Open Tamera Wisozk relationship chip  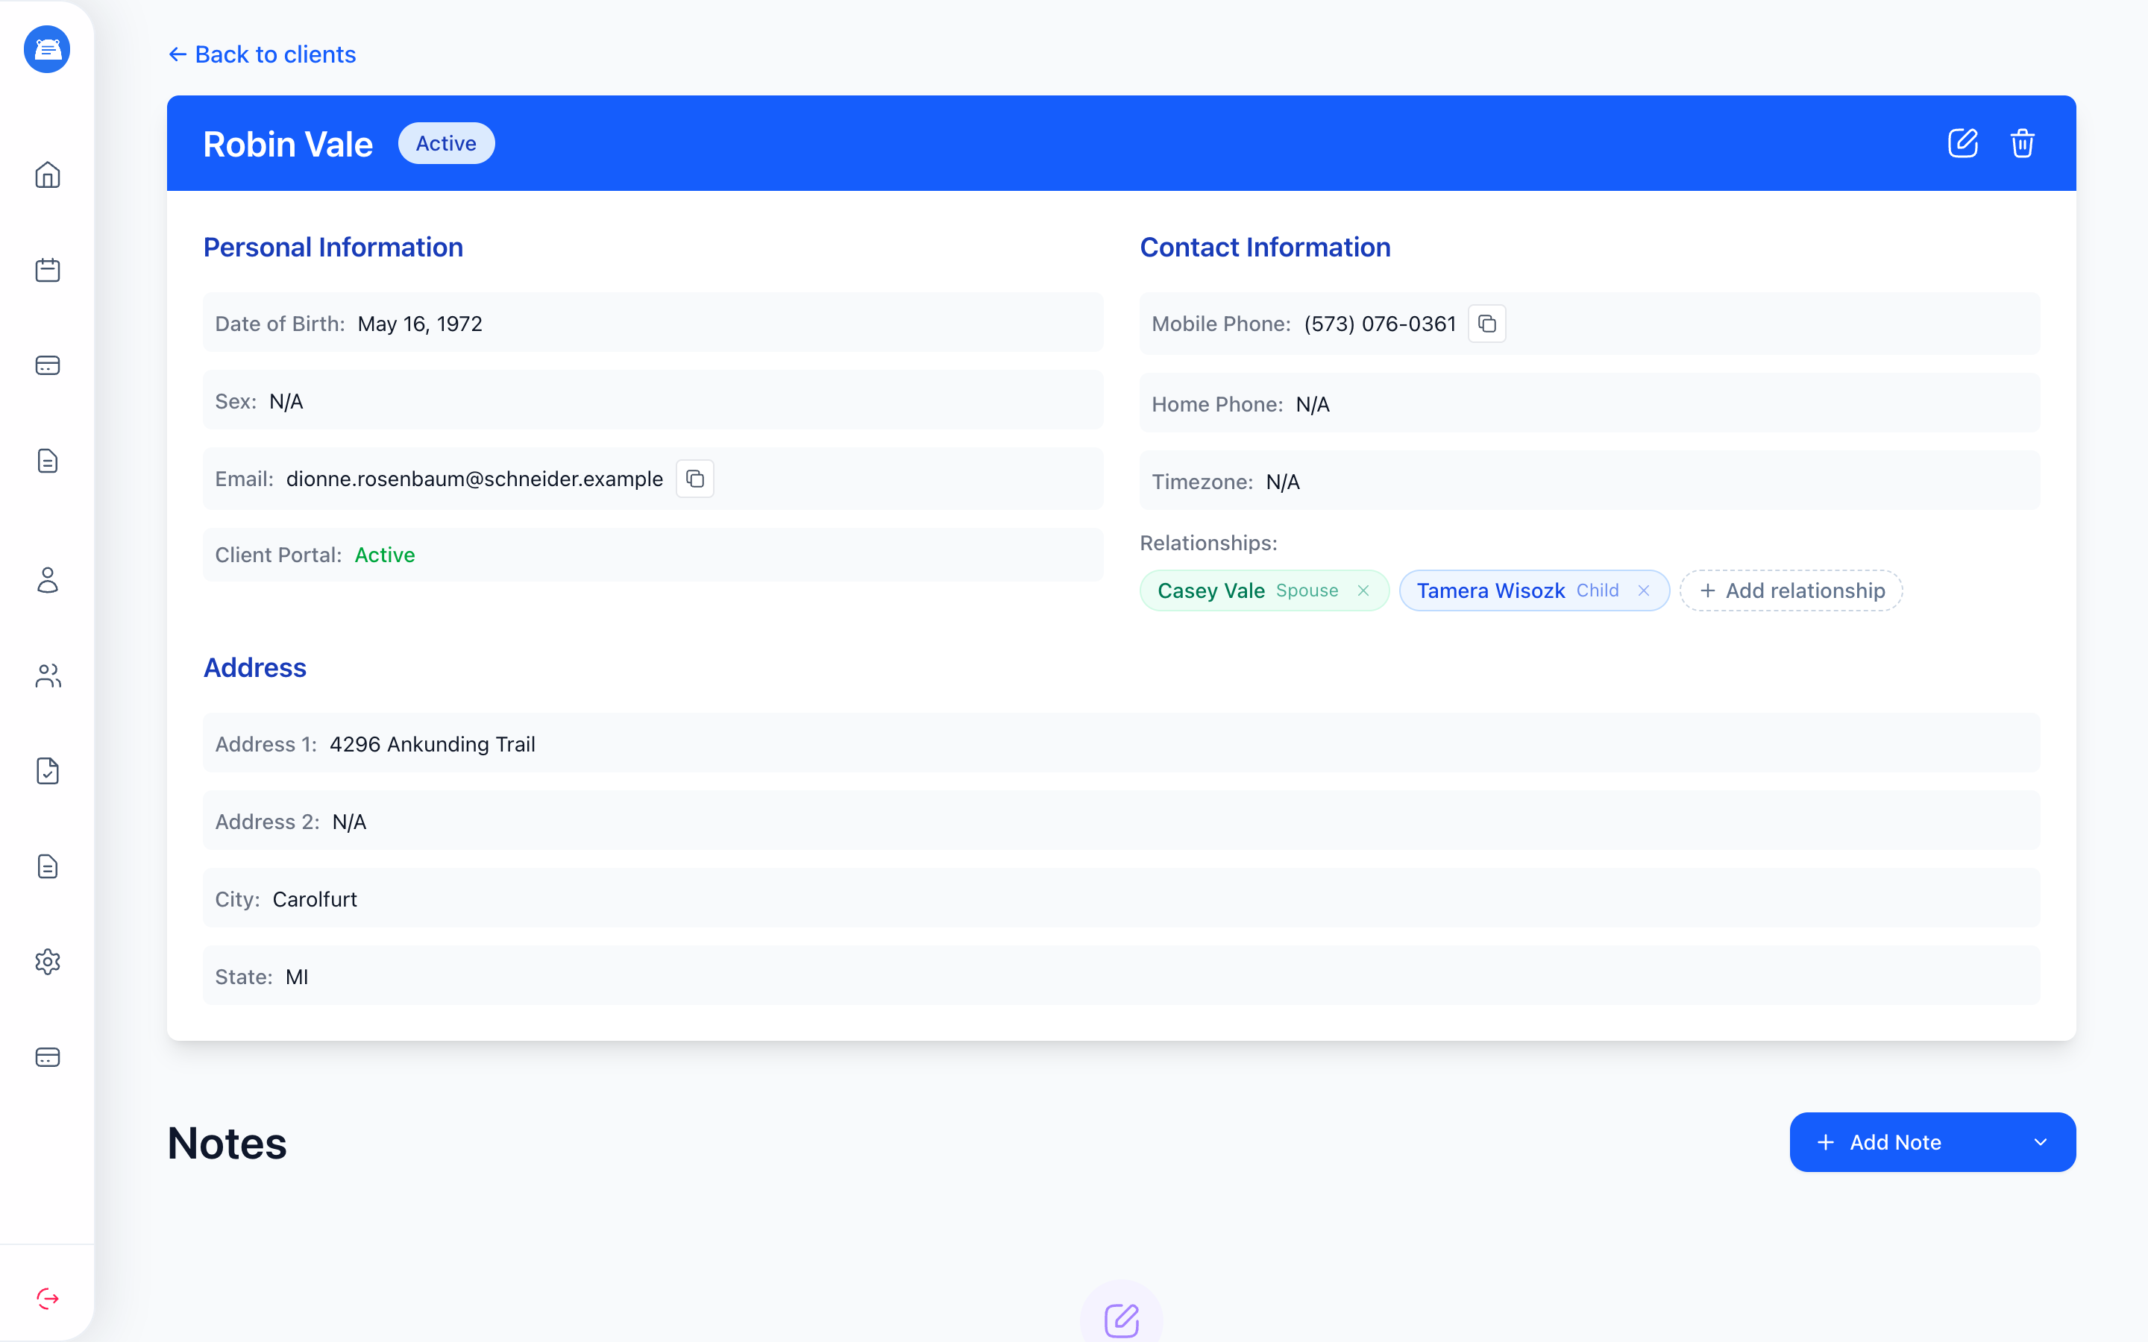point(1518,591)
